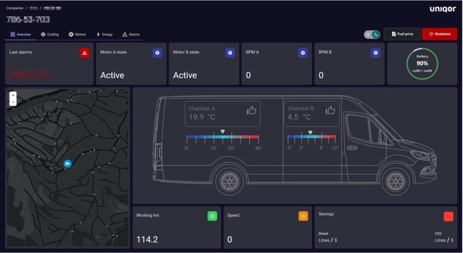Click the Chamber A thumbs-up icon
The image size is (463, 253).
(x=251, y=111)
